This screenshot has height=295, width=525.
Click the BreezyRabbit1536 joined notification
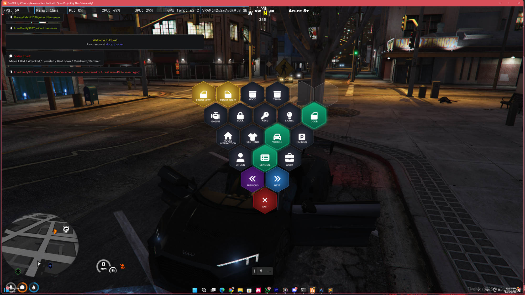[x=35, y=17]
